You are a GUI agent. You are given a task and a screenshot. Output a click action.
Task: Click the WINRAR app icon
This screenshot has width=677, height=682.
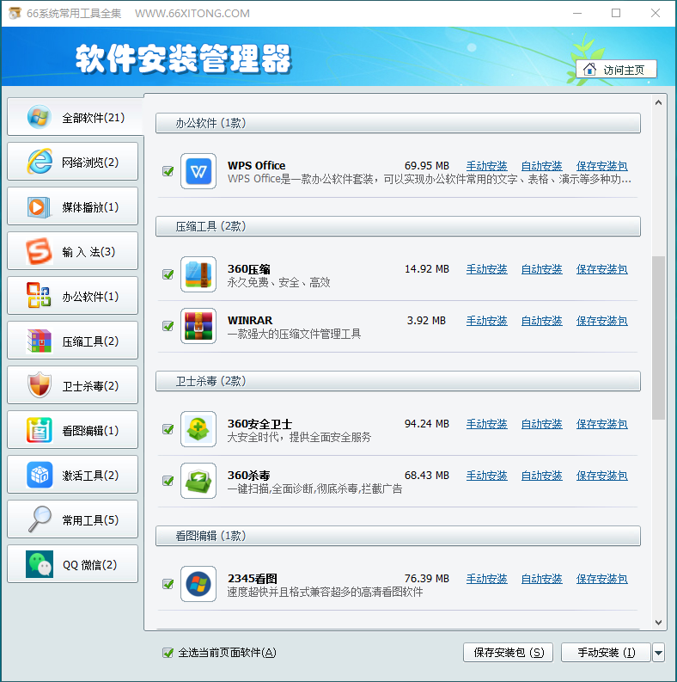coord(198,326)
